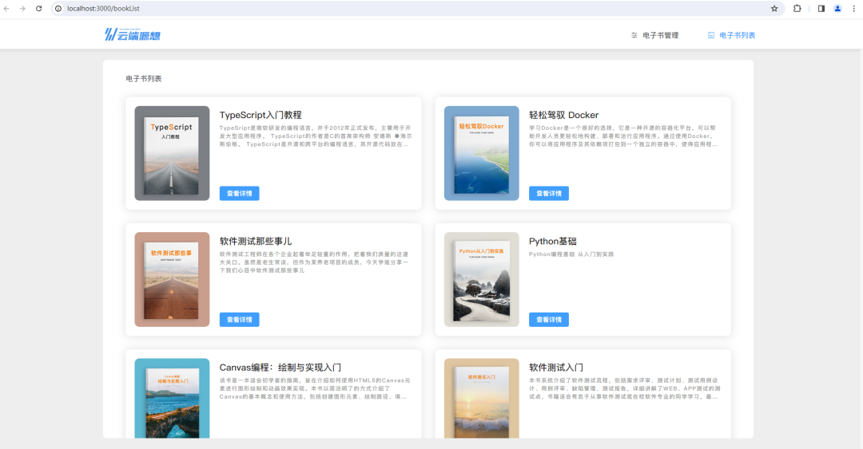Click the Canvas编程：绘制与实现入门 title
The width and height of the screenshot is (863, 449).
[x=280, y=367]
